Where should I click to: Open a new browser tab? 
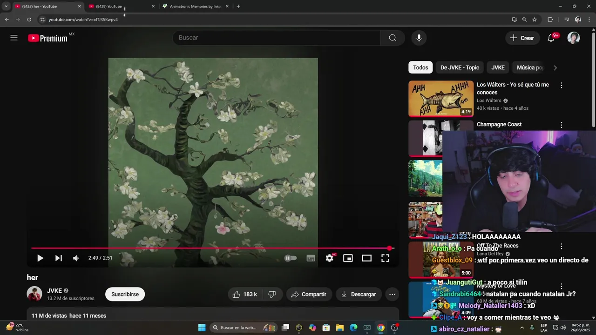tap(238, 7)
